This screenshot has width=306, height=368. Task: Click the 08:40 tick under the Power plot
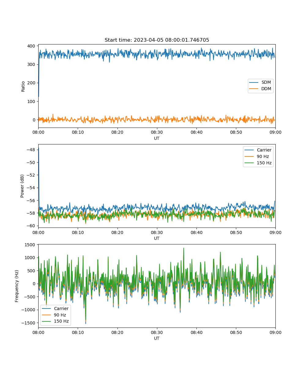click(x=196, y=232)
